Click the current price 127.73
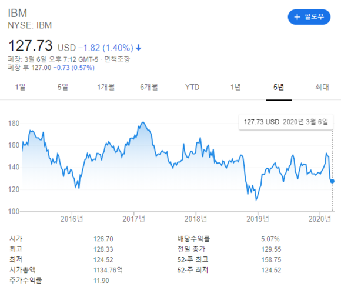The width and height of the screenshot is (341, 290). pyautogui.click(x=30, y=46)
